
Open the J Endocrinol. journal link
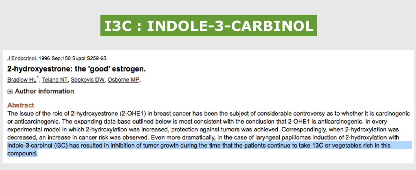[22, 58]
